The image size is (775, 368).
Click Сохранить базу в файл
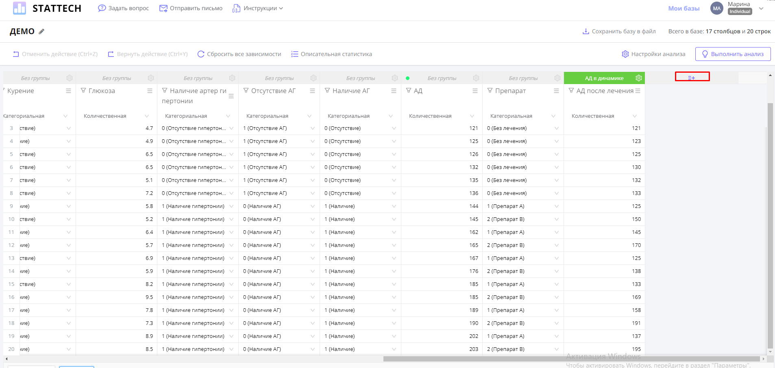[x=619, y=31]
